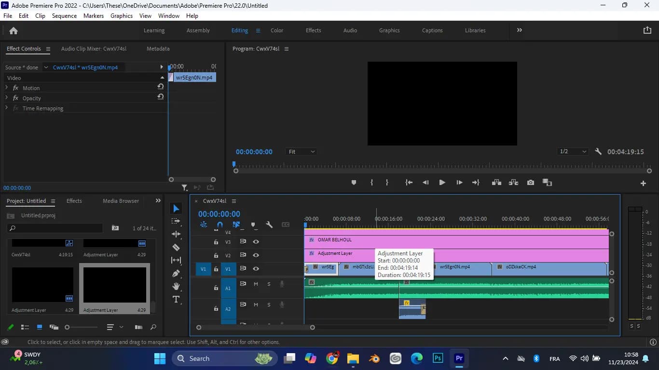
Task: Select the Pen tool
Action: (176, 273)
